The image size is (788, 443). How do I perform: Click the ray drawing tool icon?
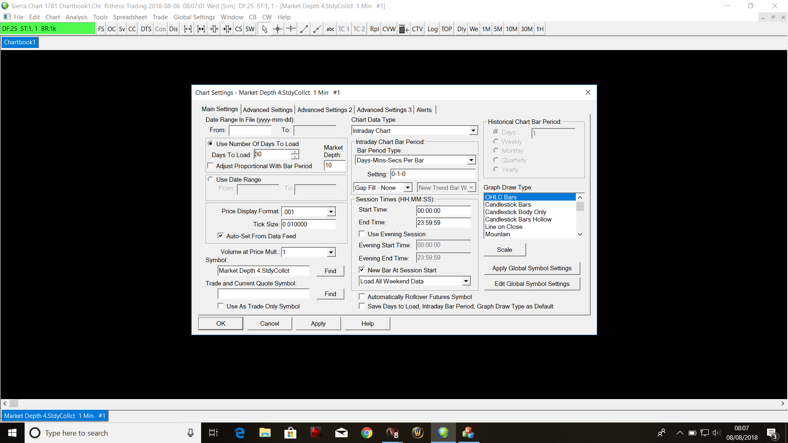[317, 29]
